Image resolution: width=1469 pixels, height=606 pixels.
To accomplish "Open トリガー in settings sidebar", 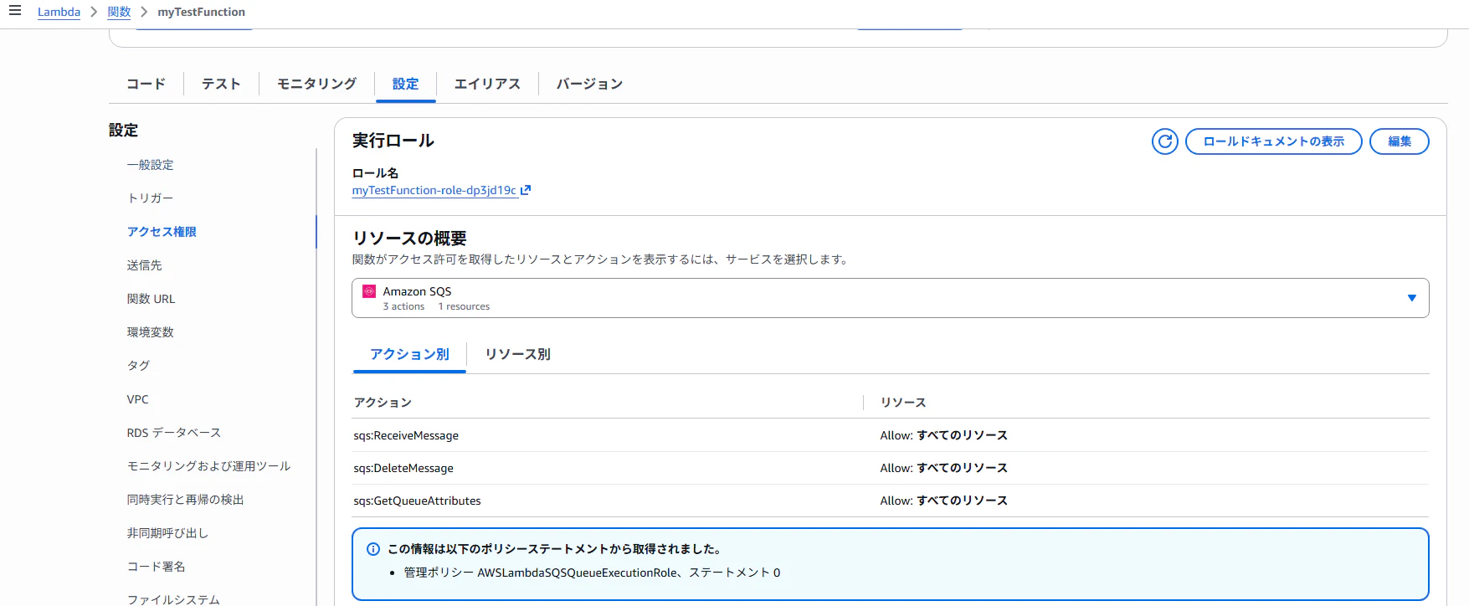I will (151, 198).
